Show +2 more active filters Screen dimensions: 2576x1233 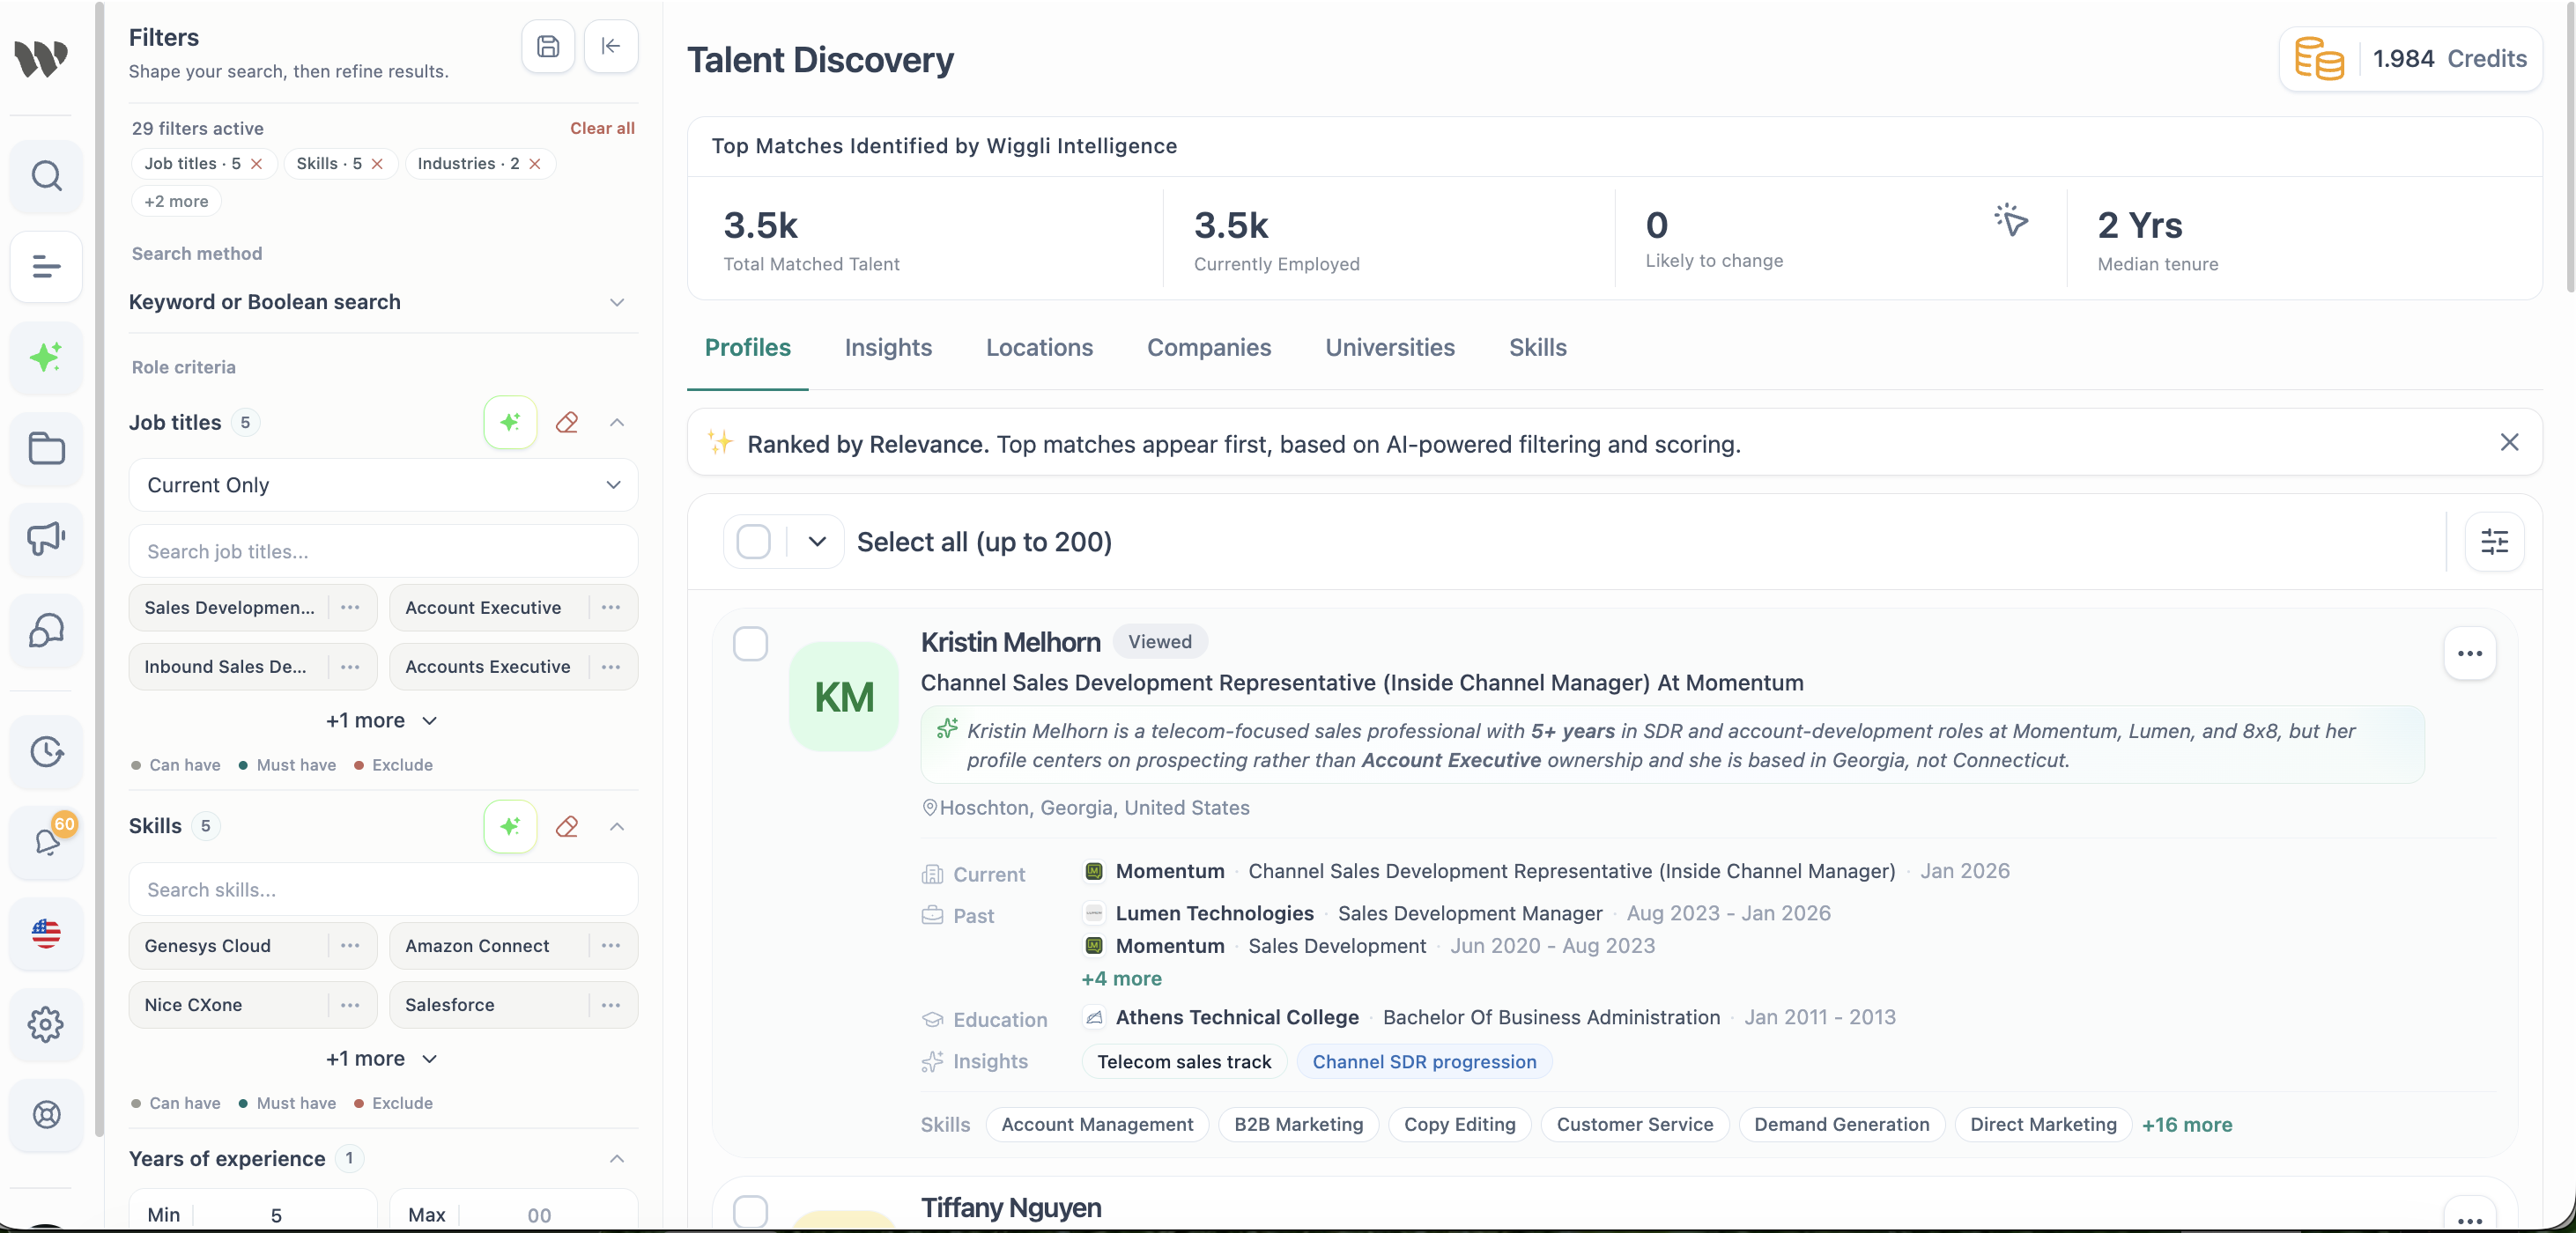click(176, 201)
